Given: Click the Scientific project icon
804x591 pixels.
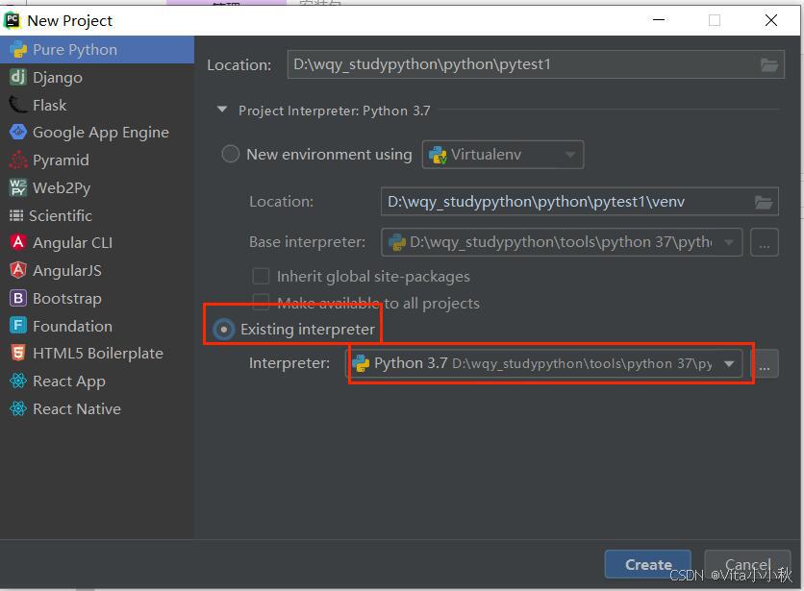Looking at the screenshot, I should pos(16,216).
